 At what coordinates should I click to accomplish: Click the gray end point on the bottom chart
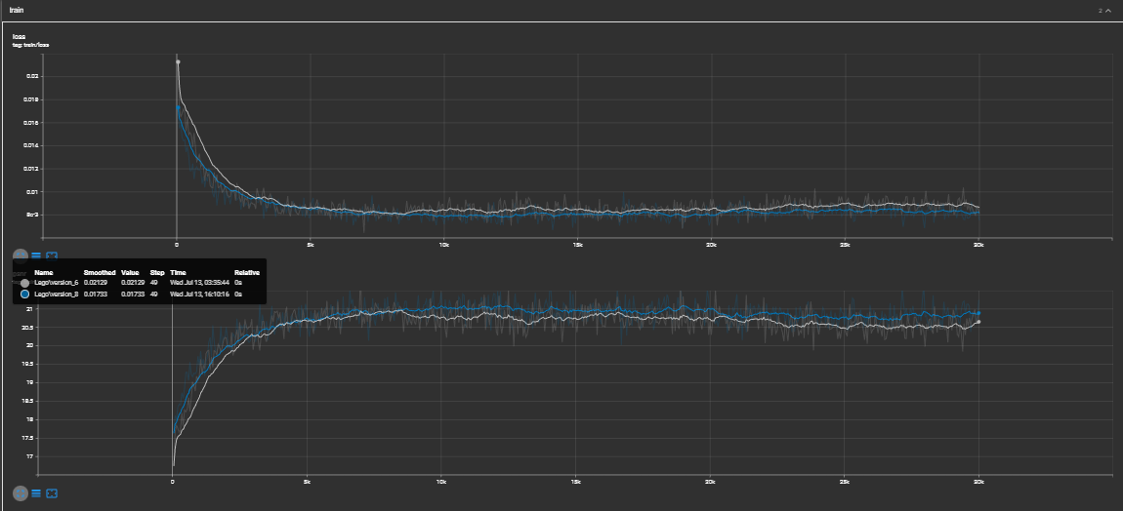tap(978, 322)
